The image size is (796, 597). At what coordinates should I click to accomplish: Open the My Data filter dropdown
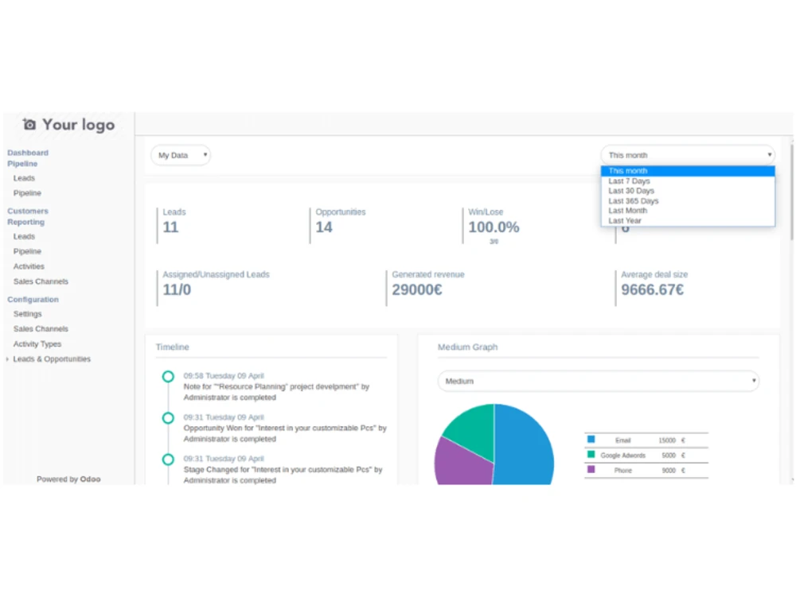[x=181, y=155]
